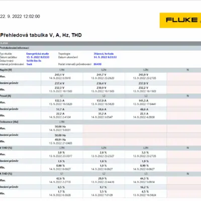Viewport: 201px width, 201px height.
Task: Click the maximum current 132,5 A
Action: pyautogui.click(x=60, y=100)
